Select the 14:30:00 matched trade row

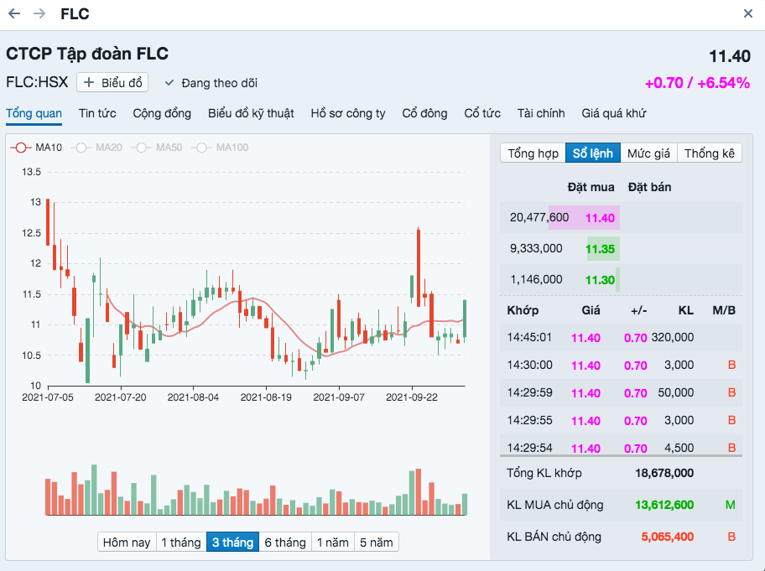[x=621, y=366]
